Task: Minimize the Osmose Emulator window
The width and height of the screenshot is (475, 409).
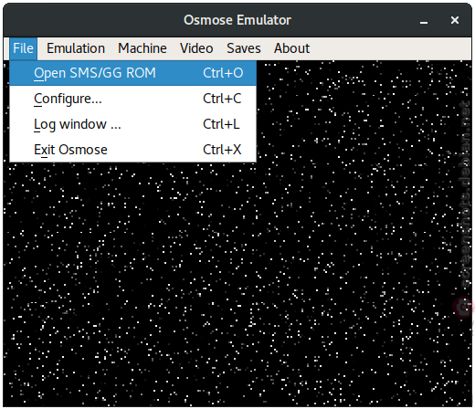Action: coord(424,21)
